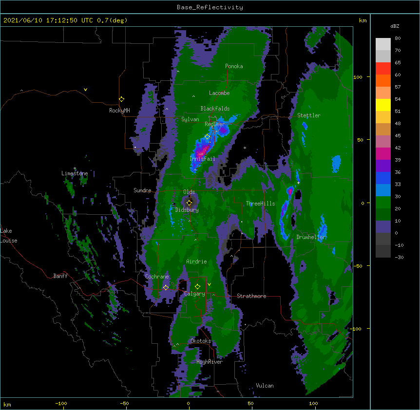Click the Sylvan label

pos(190,119)
